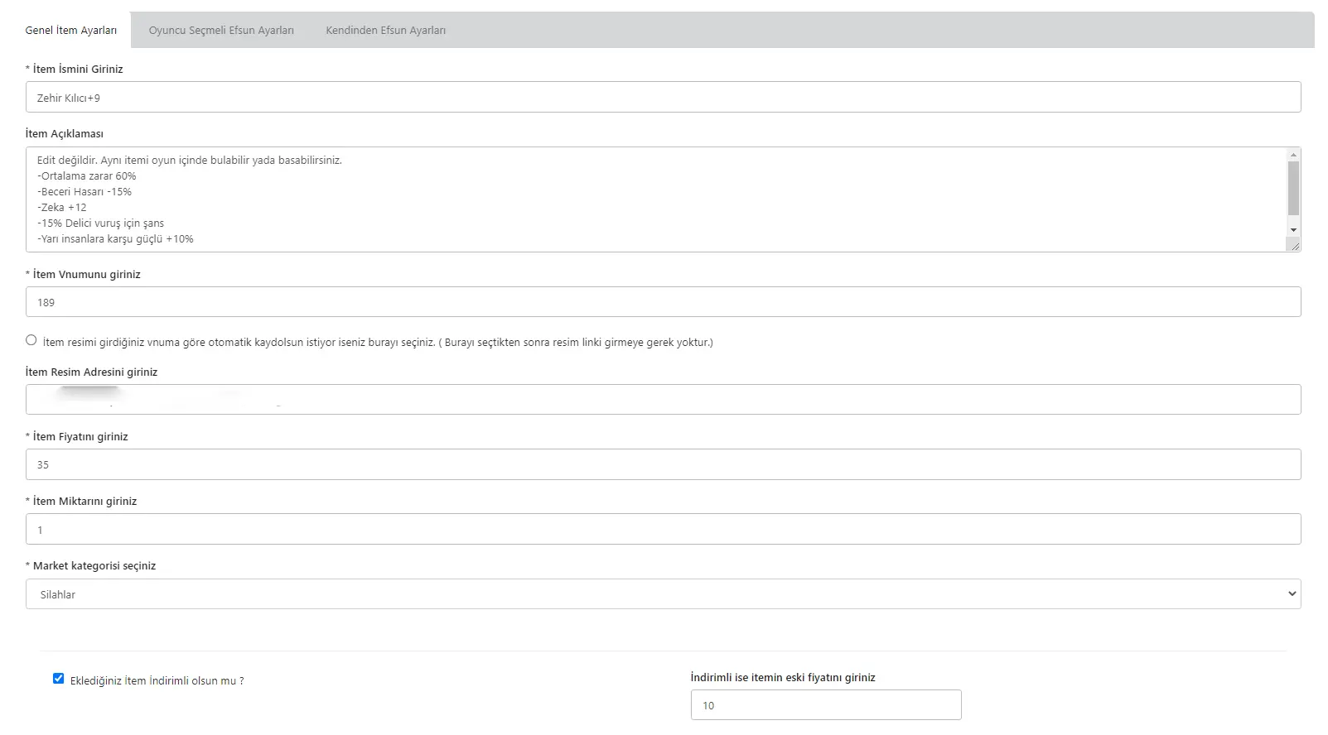
Task: Click the old price field showing 10
Action: 825,705
